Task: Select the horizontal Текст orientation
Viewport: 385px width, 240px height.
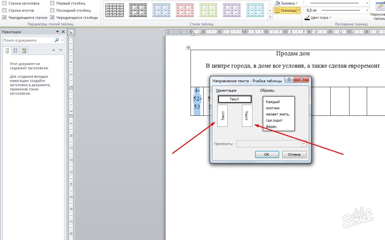Action: 235,99
